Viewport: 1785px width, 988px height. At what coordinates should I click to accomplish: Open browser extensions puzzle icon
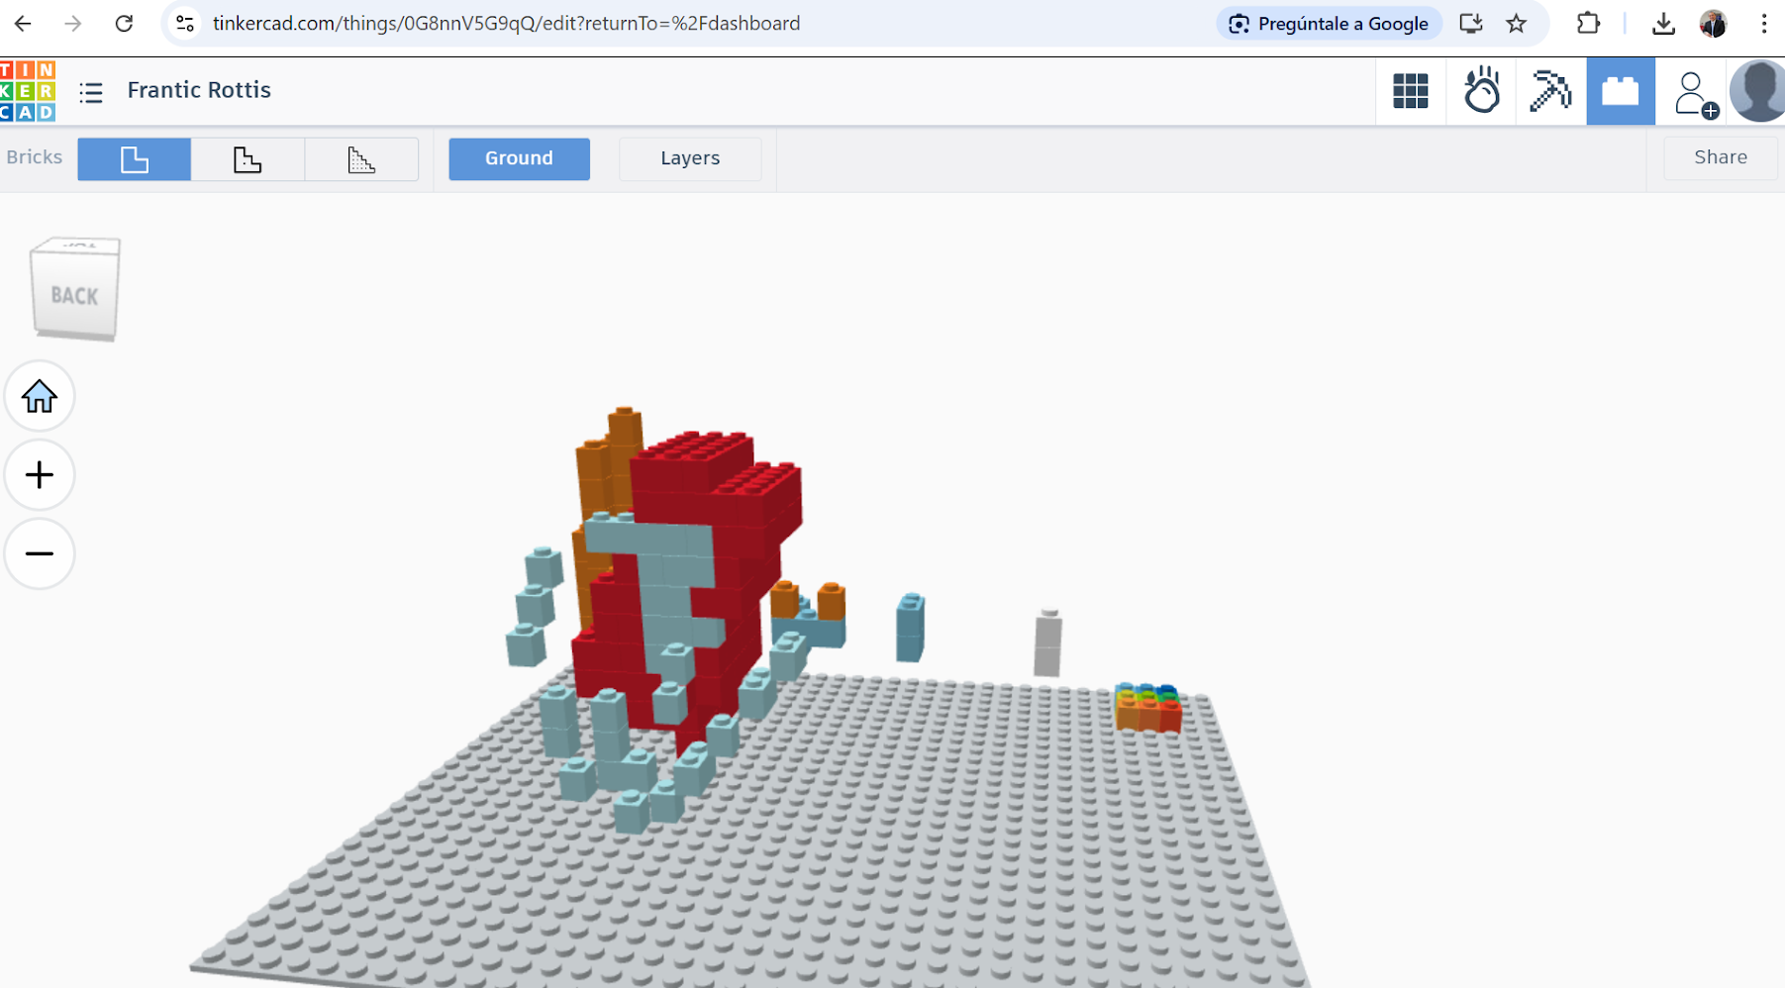click(1588, 23)
